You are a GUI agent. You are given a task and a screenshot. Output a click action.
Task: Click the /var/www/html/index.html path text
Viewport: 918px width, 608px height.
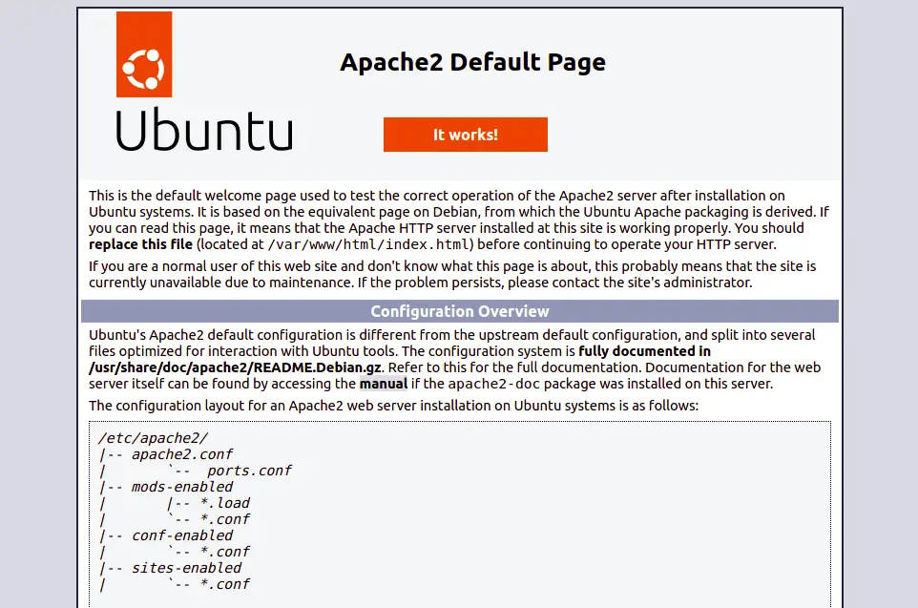(369, 244)
